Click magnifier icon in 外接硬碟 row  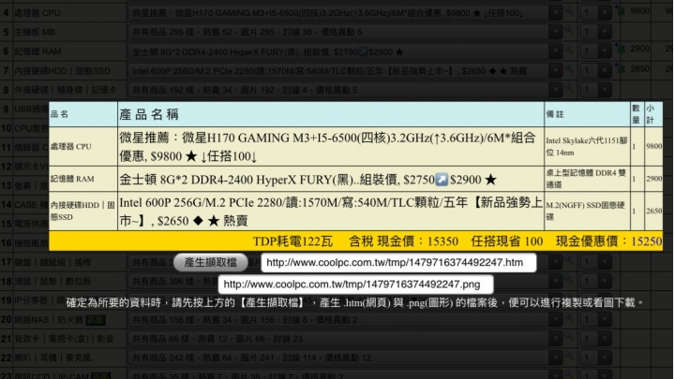[569, 88]
